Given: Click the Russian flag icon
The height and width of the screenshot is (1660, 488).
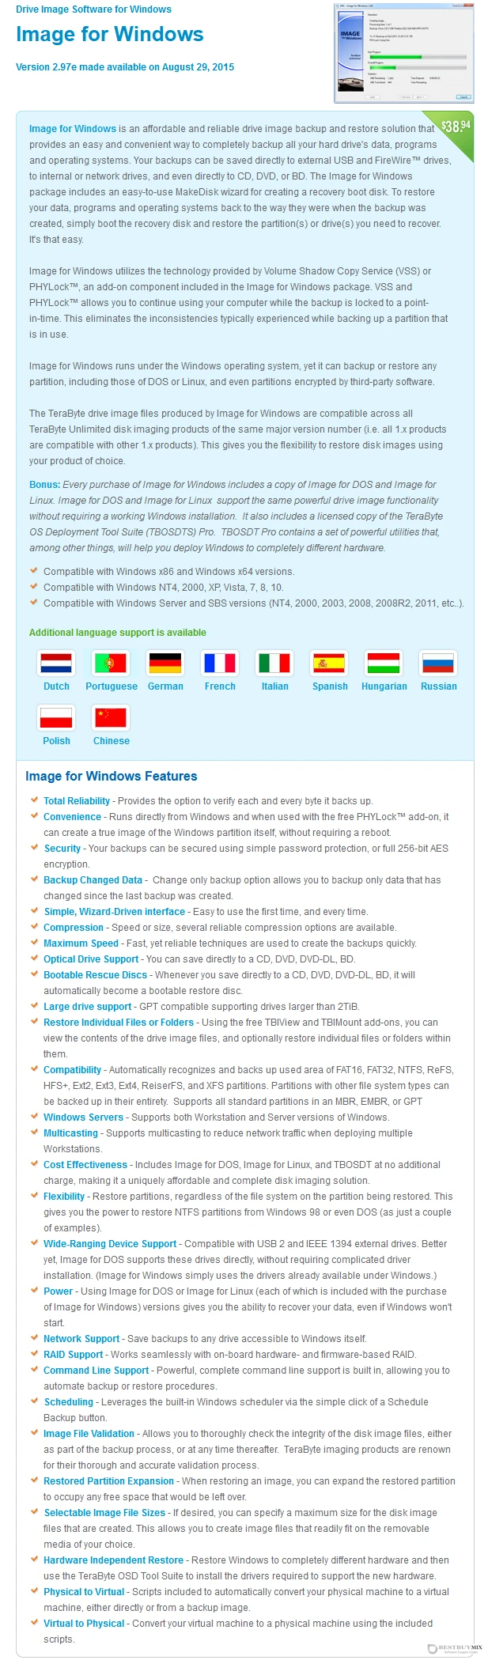Looking at the screenshot, I should 438,663.
